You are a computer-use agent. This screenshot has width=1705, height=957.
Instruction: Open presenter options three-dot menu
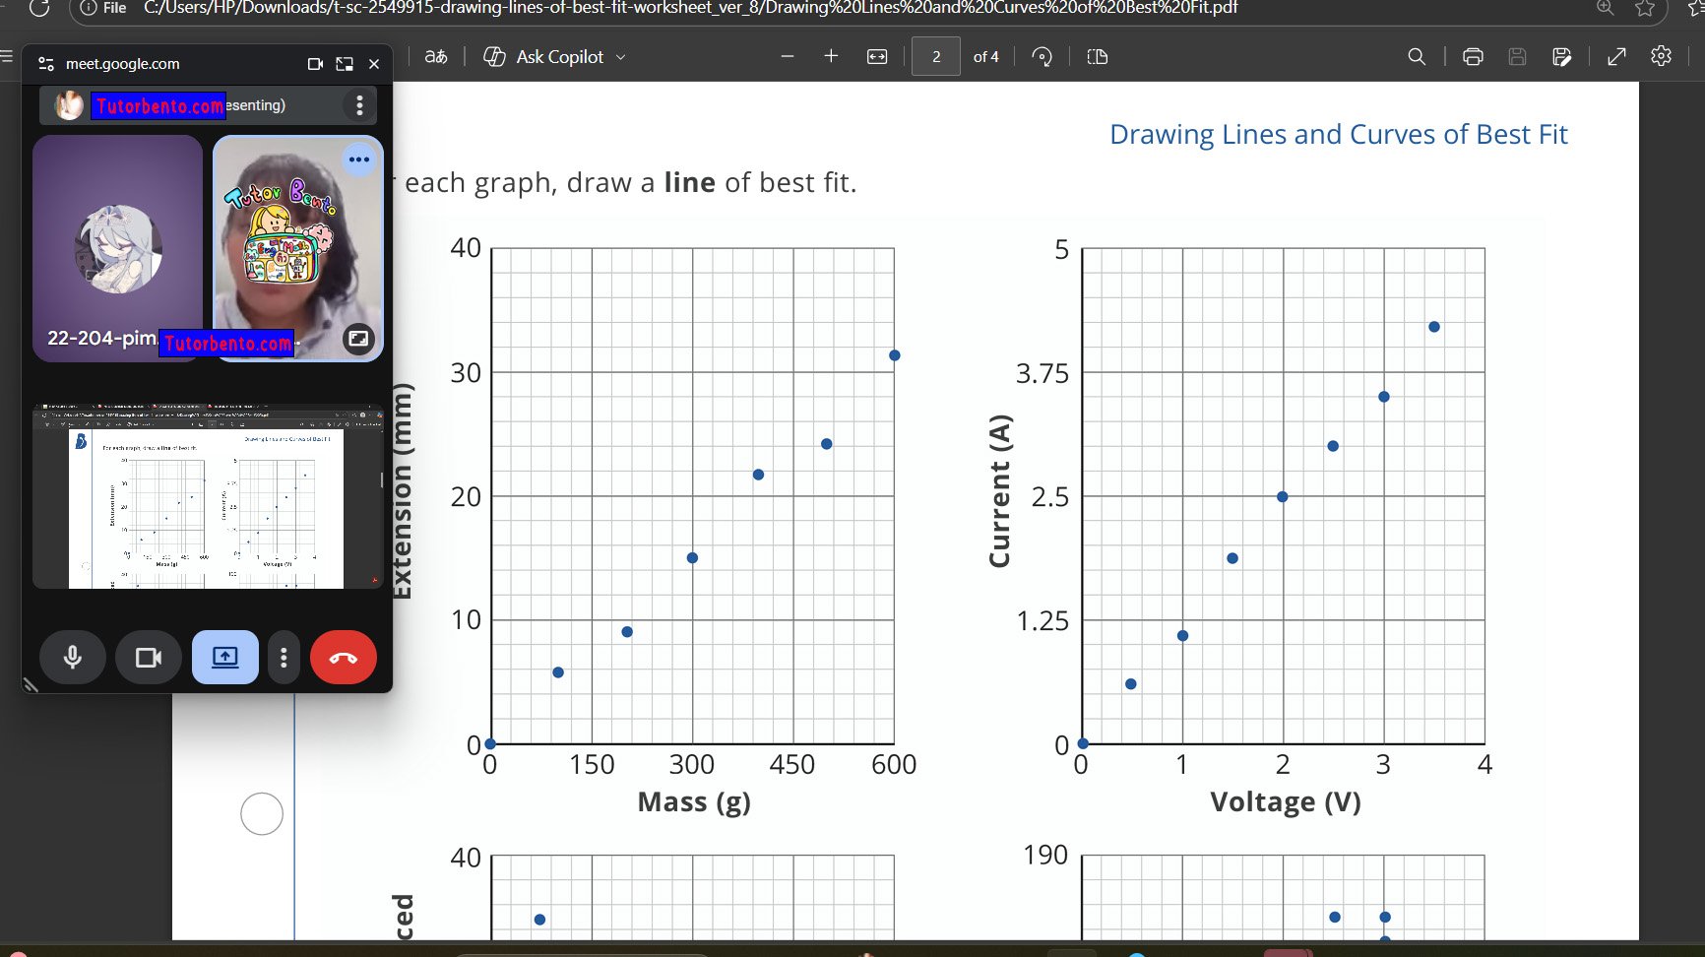pos(359,105)
